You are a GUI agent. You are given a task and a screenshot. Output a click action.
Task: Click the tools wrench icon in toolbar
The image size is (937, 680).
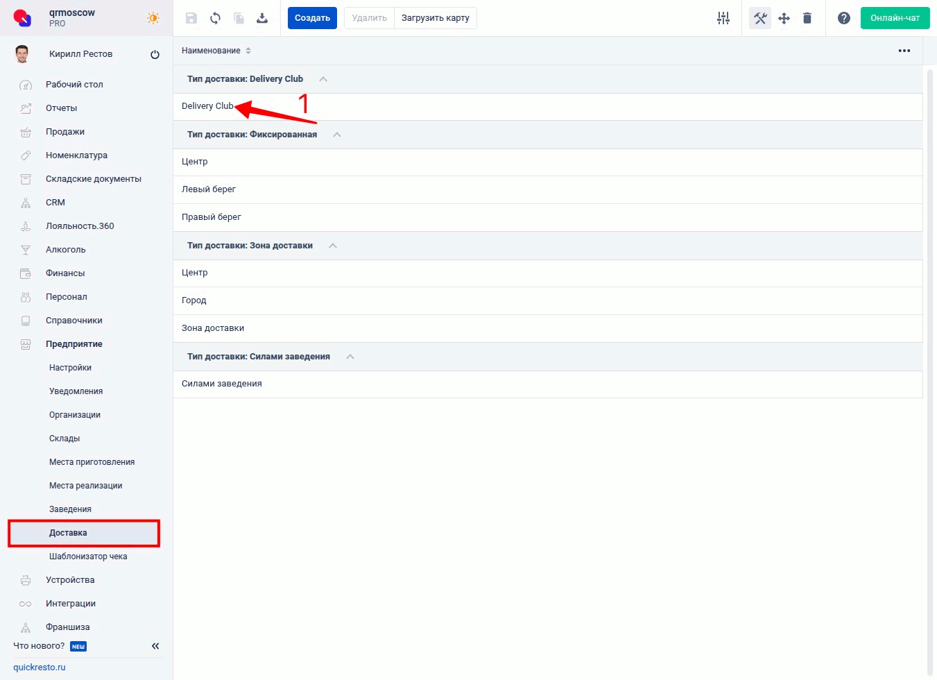pyautogui.click(x=760, y=18)
